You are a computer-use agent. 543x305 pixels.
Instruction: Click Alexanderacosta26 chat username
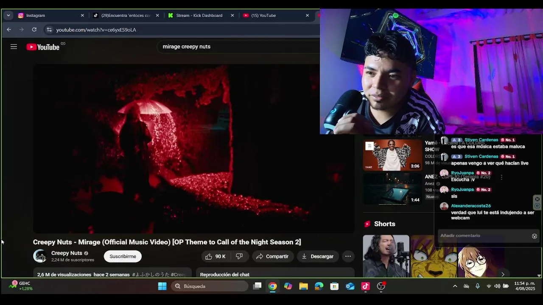[471, 206]
